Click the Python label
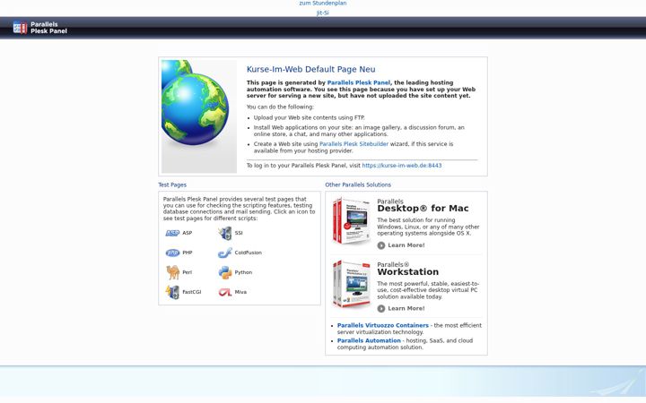This screenshot has height=403, width=646. (x=243, y=272)
